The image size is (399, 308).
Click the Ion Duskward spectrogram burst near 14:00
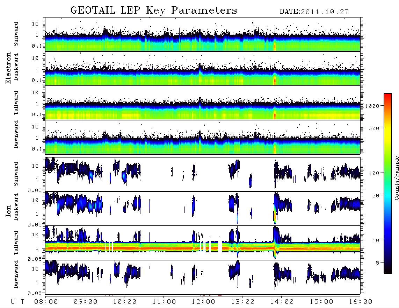275,208
